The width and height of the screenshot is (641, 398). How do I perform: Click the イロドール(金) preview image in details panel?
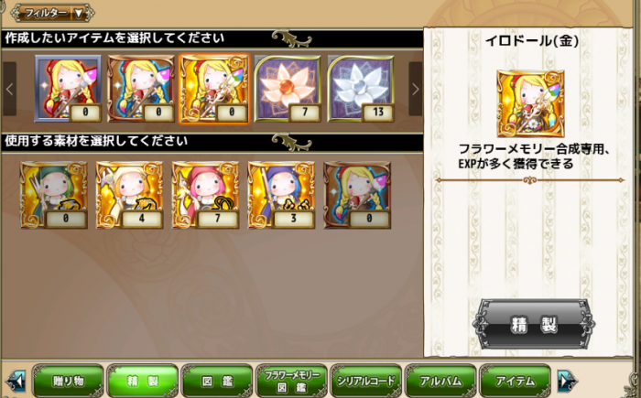click(x=530, y=103)
